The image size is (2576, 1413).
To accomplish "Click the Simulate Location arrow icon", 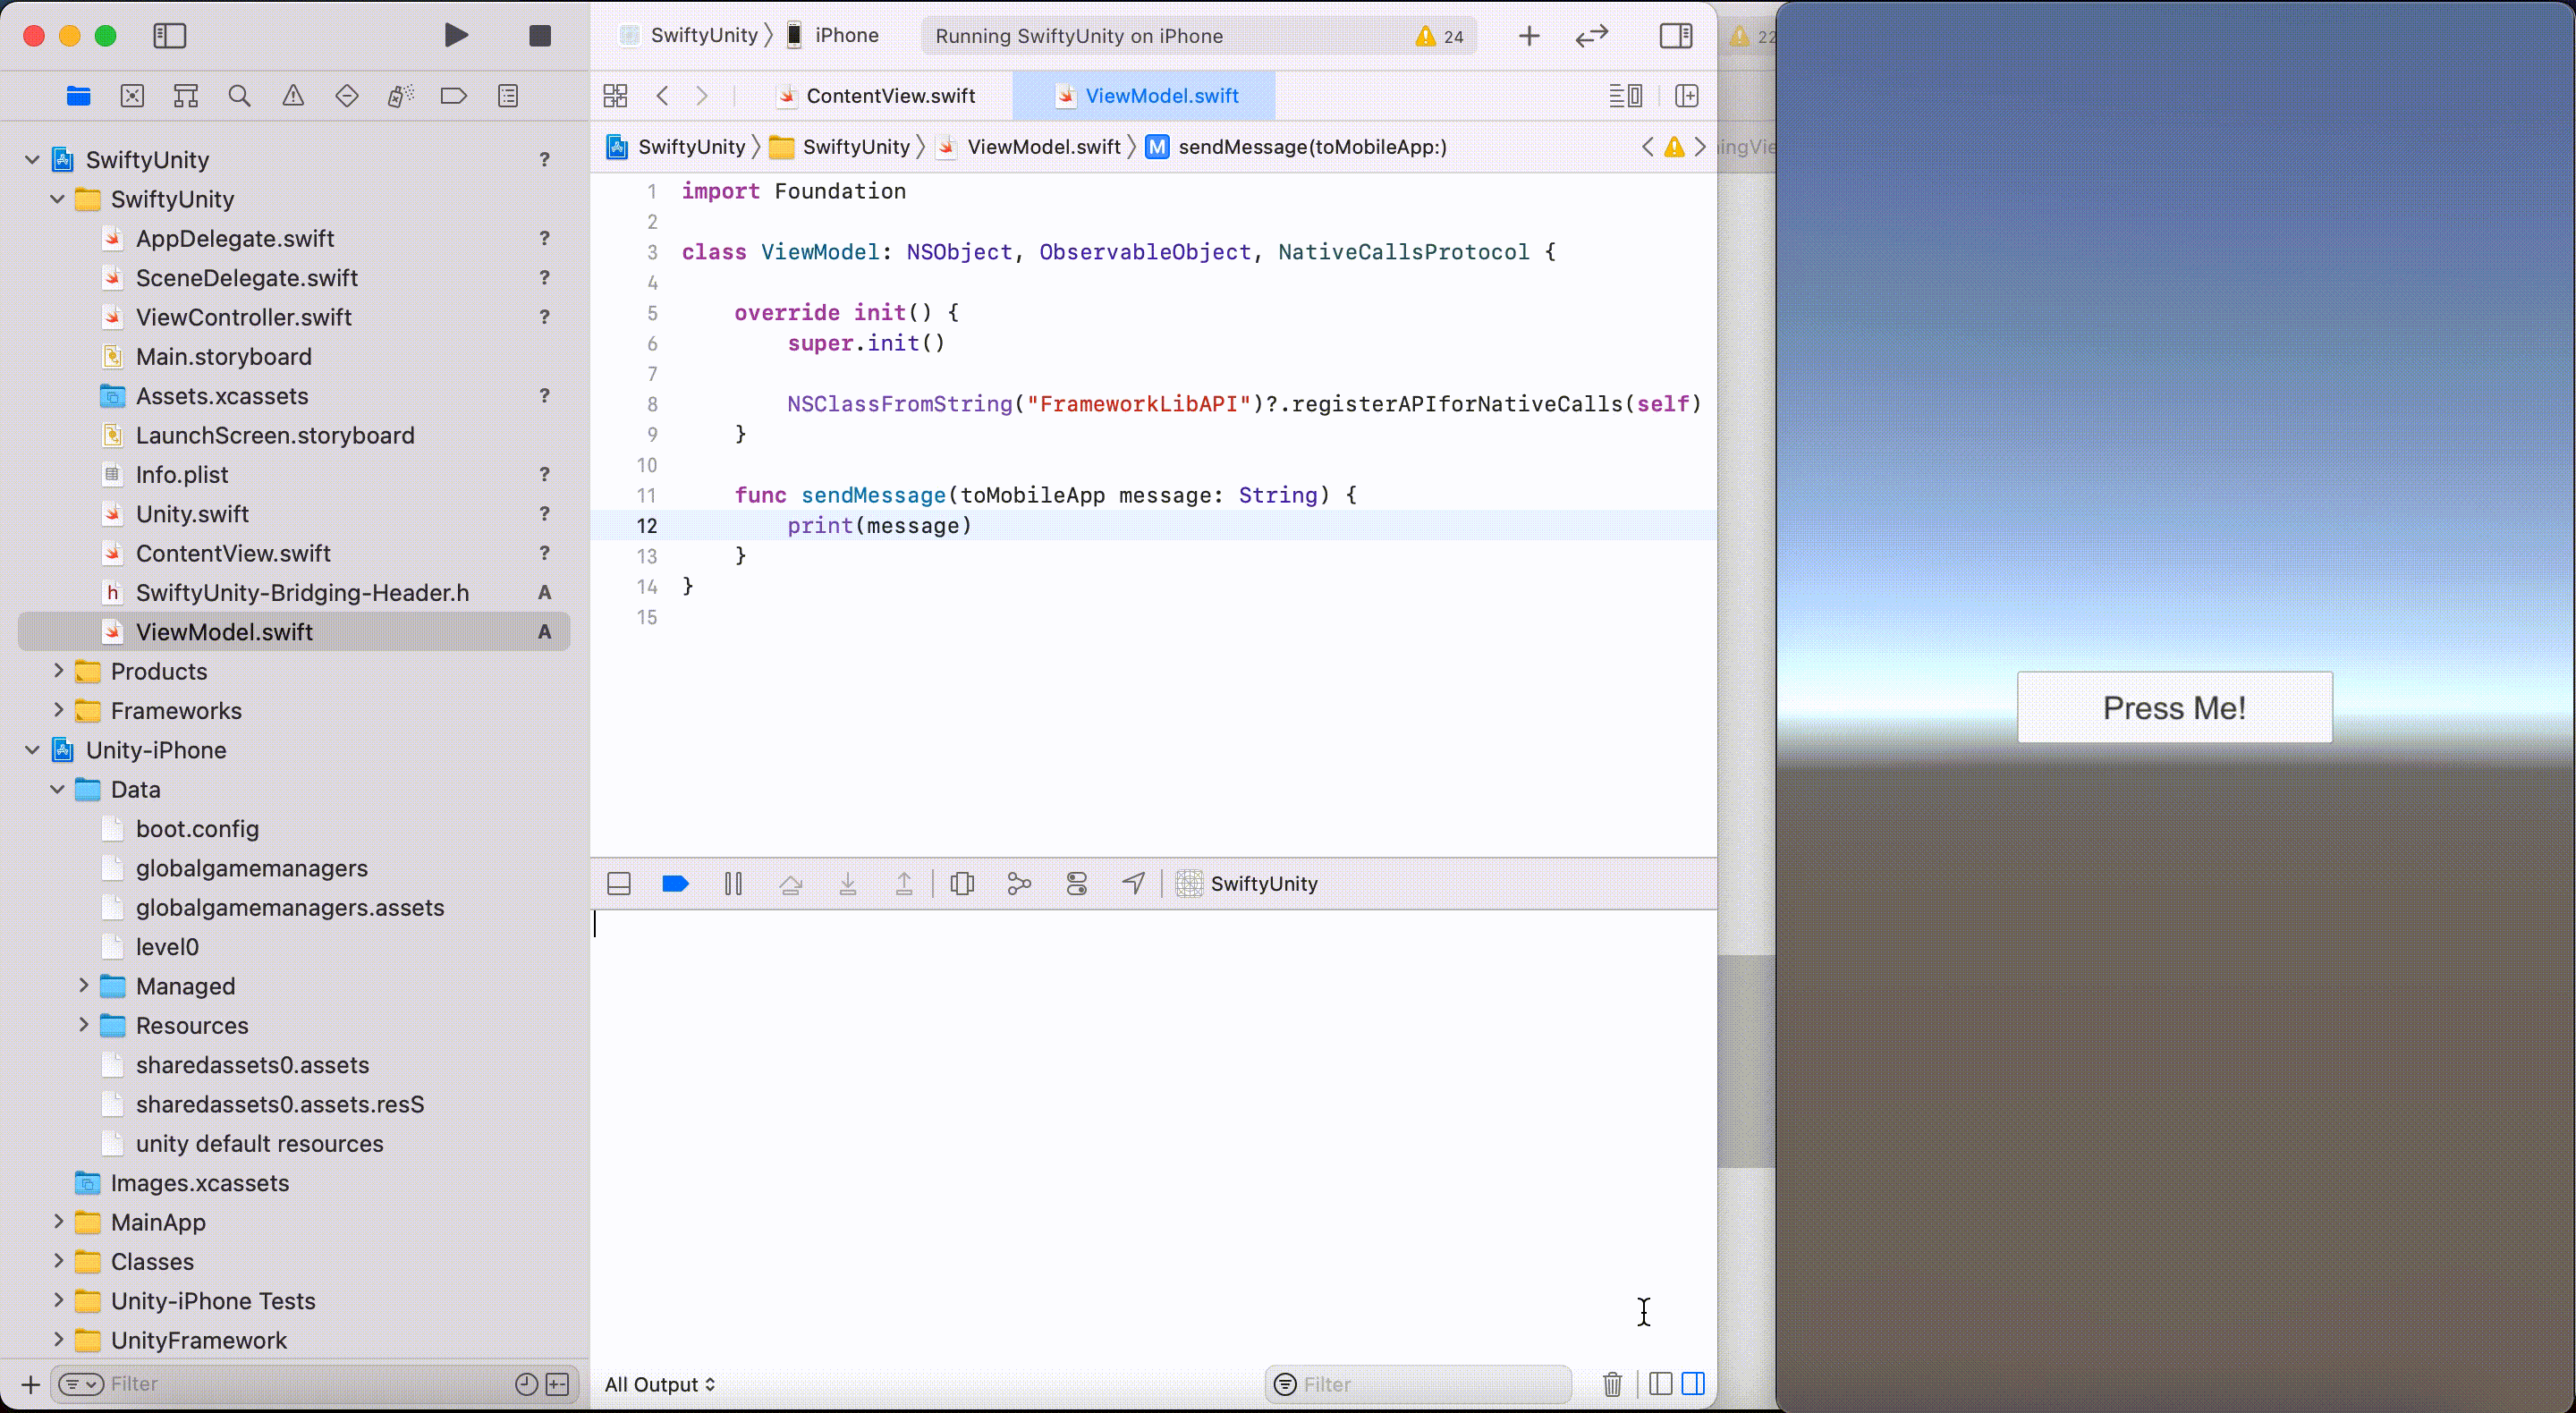I will [x=1133, y=884].
